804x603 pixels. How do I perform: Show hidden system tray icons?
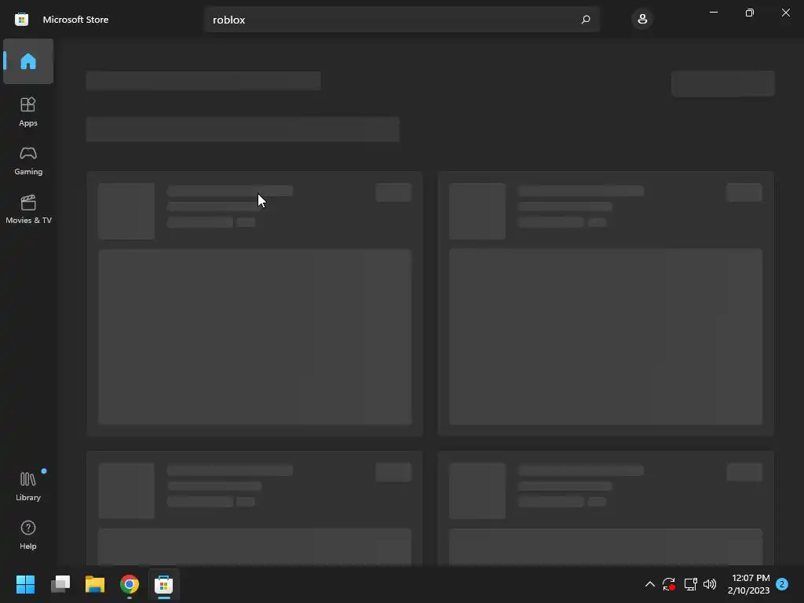pos(649,584)
